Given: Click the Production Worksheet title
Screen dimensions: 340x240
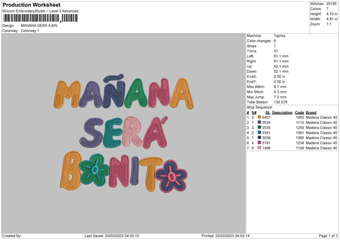Looking at the screenshot, I should pyautogui.click(x=31, y=5).
